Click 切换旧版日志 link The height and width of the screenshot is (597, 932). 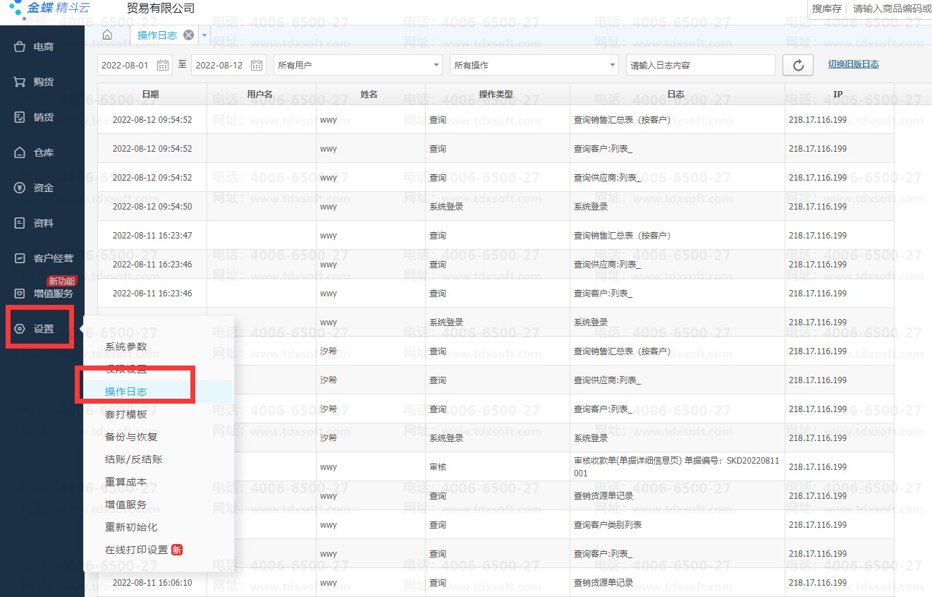(x=853, y=64)
